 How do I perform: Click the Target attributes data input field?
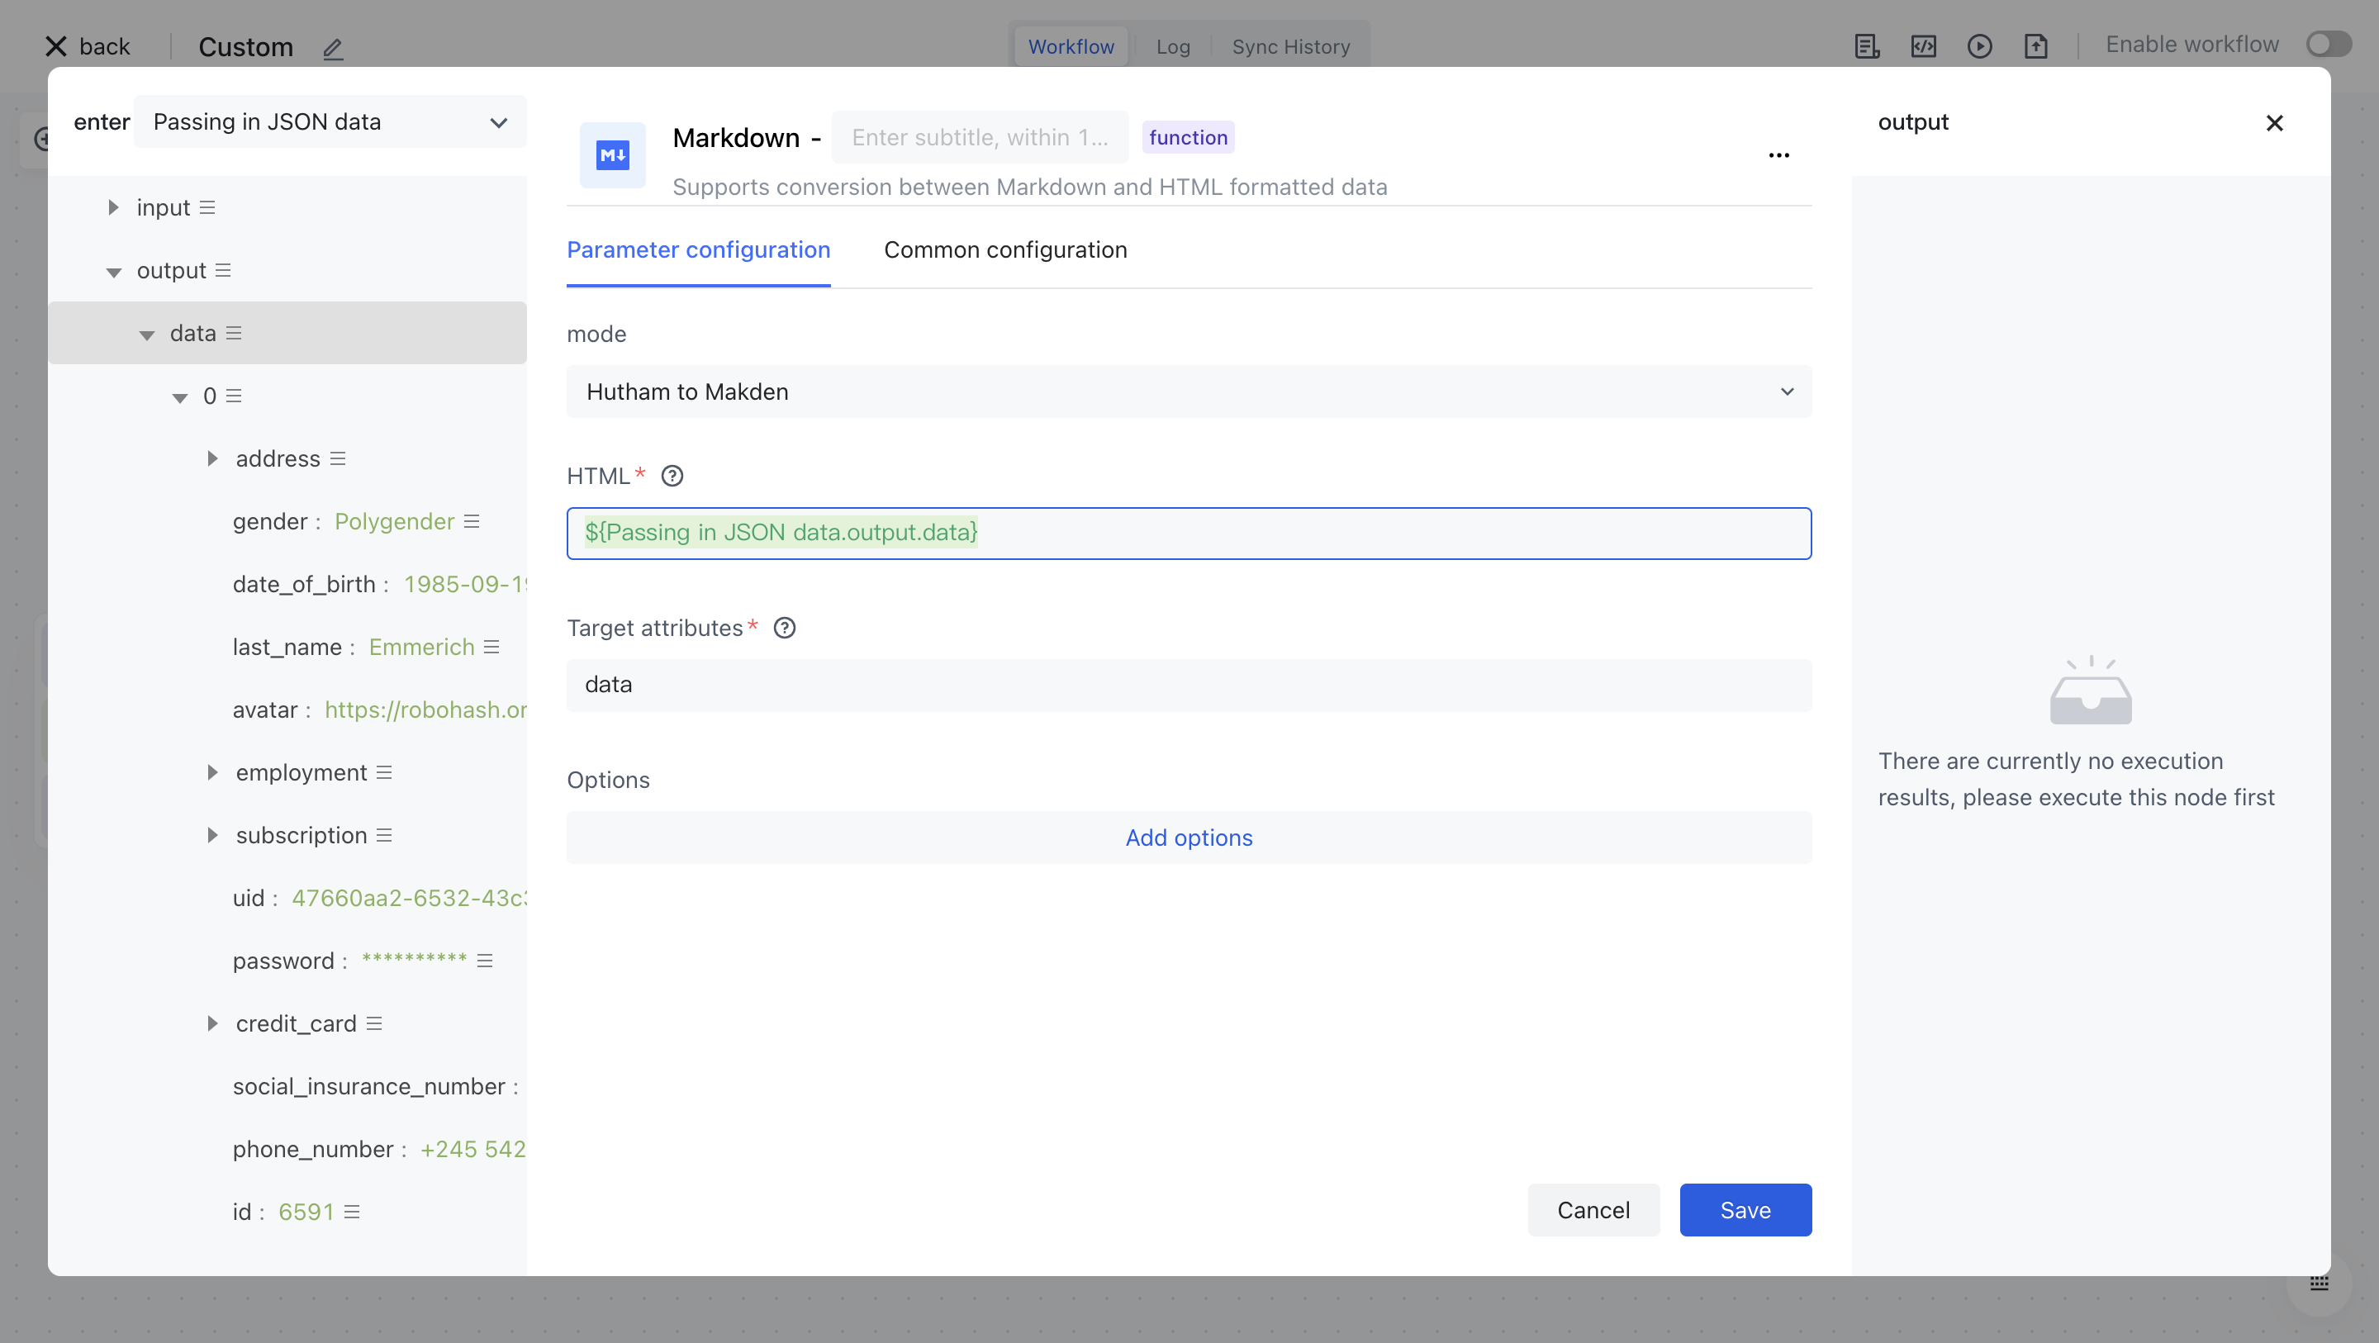point(1189,685)
